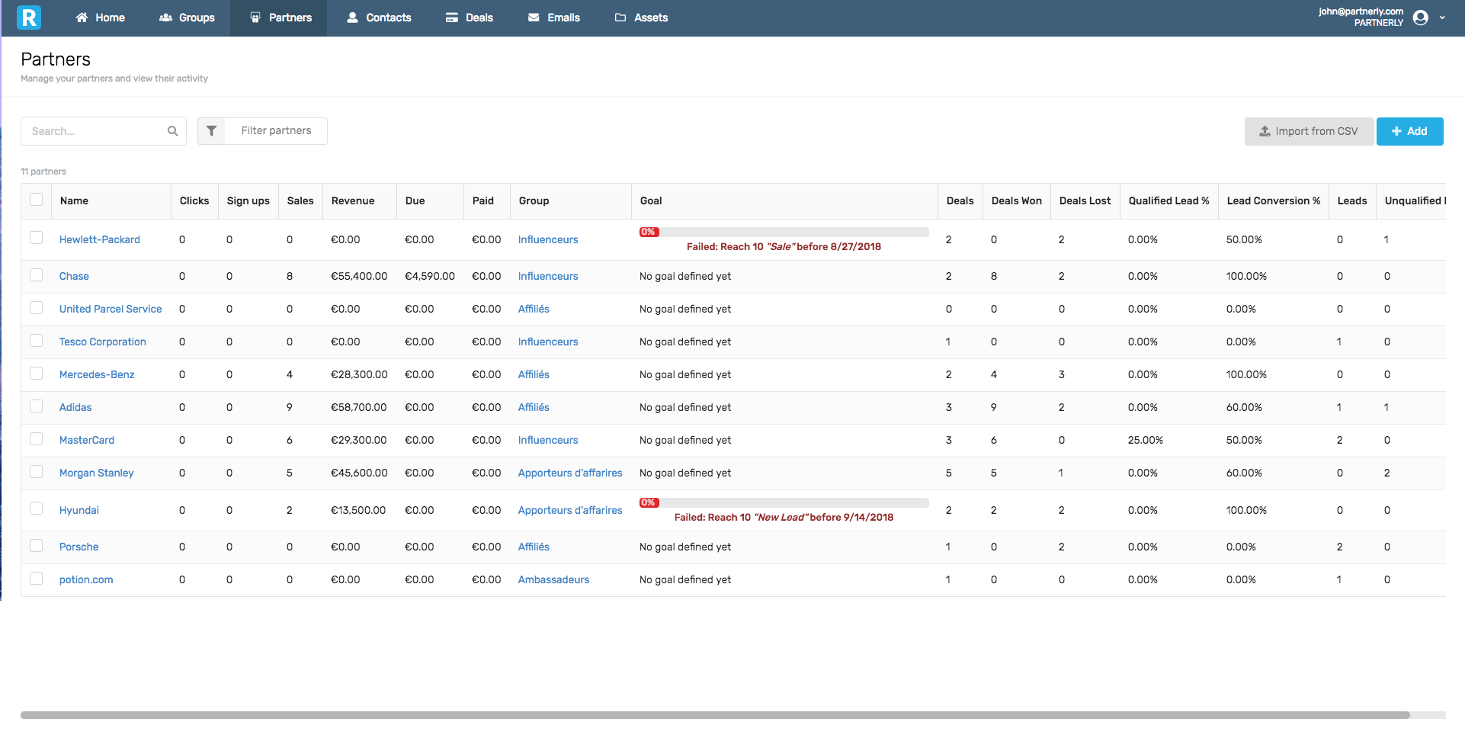This screenshot has height=738, width=1465.
Task: Check the potion.com row checkbox
Action: (36, 578)
